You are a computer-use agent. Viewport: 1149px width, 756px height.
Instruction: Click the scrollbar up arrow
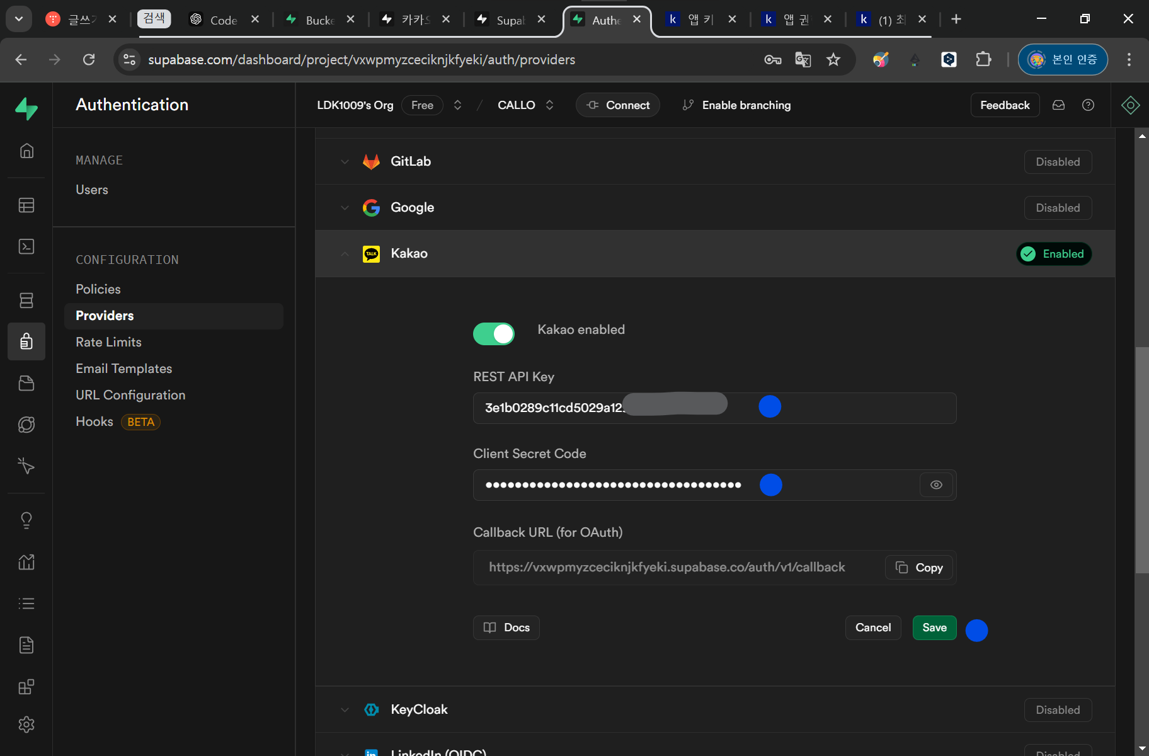[x=1142, y=135]
